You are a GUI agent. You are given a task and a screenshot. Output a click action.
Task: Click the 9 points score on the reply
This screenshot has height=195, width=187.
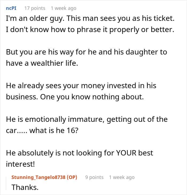pyautogui.click(x=94, y=177)
